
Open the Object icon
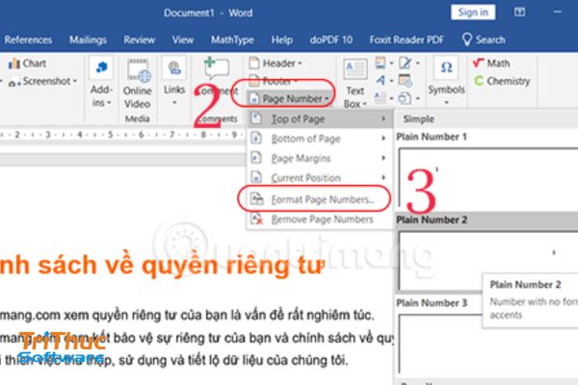(x=405, y=98)
